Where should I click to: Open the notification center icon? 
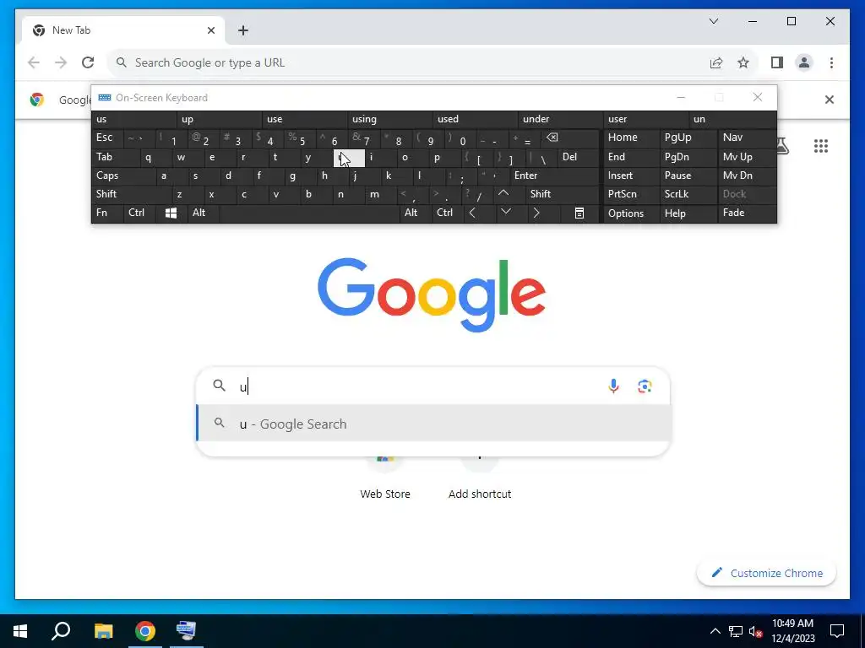pos(837,631)
